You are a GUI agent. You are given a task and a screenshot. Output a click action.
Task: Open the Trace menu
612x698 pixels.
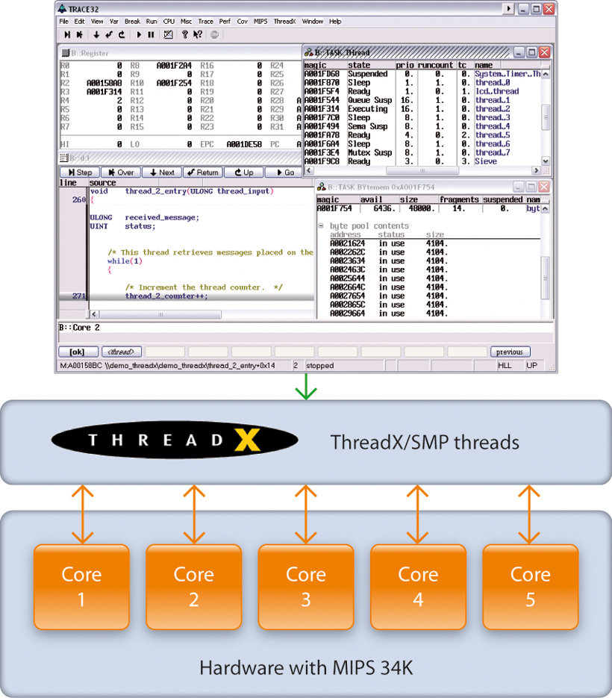206,22
